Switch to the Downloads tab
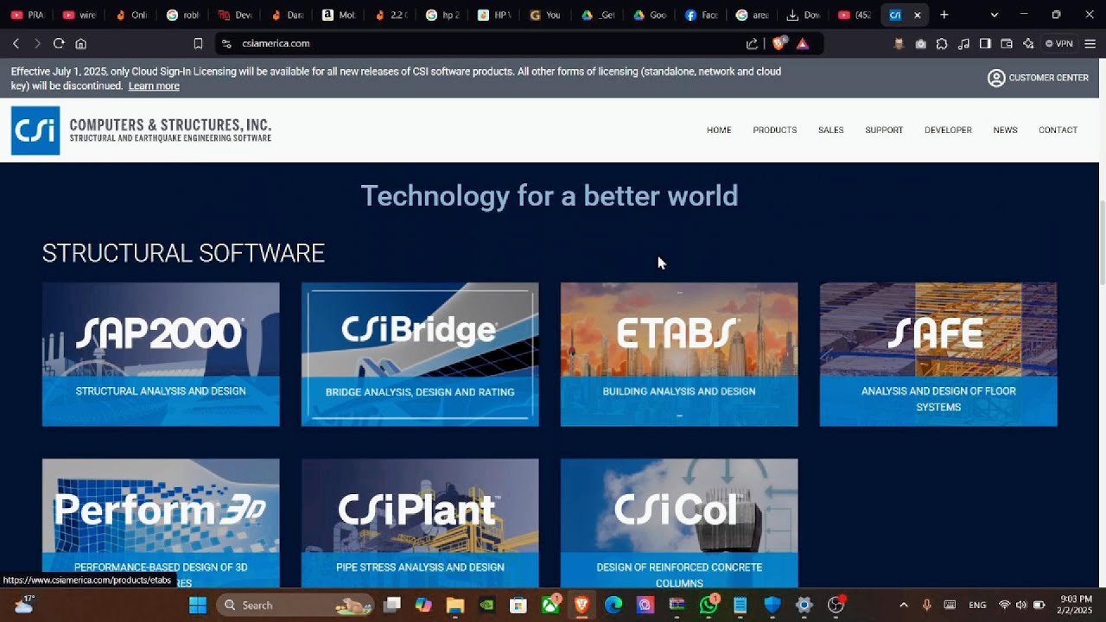The width and height of the screenshot is (1106, 622). [805, 15]
